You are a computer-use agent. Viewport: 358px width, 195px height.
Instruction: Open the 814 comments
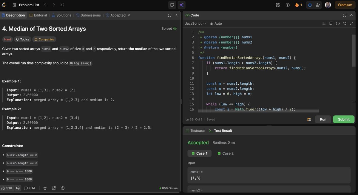pos(30,188)
